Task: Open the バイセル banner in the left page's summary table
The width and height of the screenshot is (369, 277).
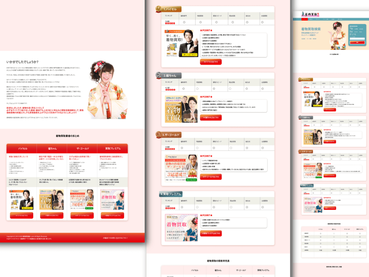Action: coord(21,200)
